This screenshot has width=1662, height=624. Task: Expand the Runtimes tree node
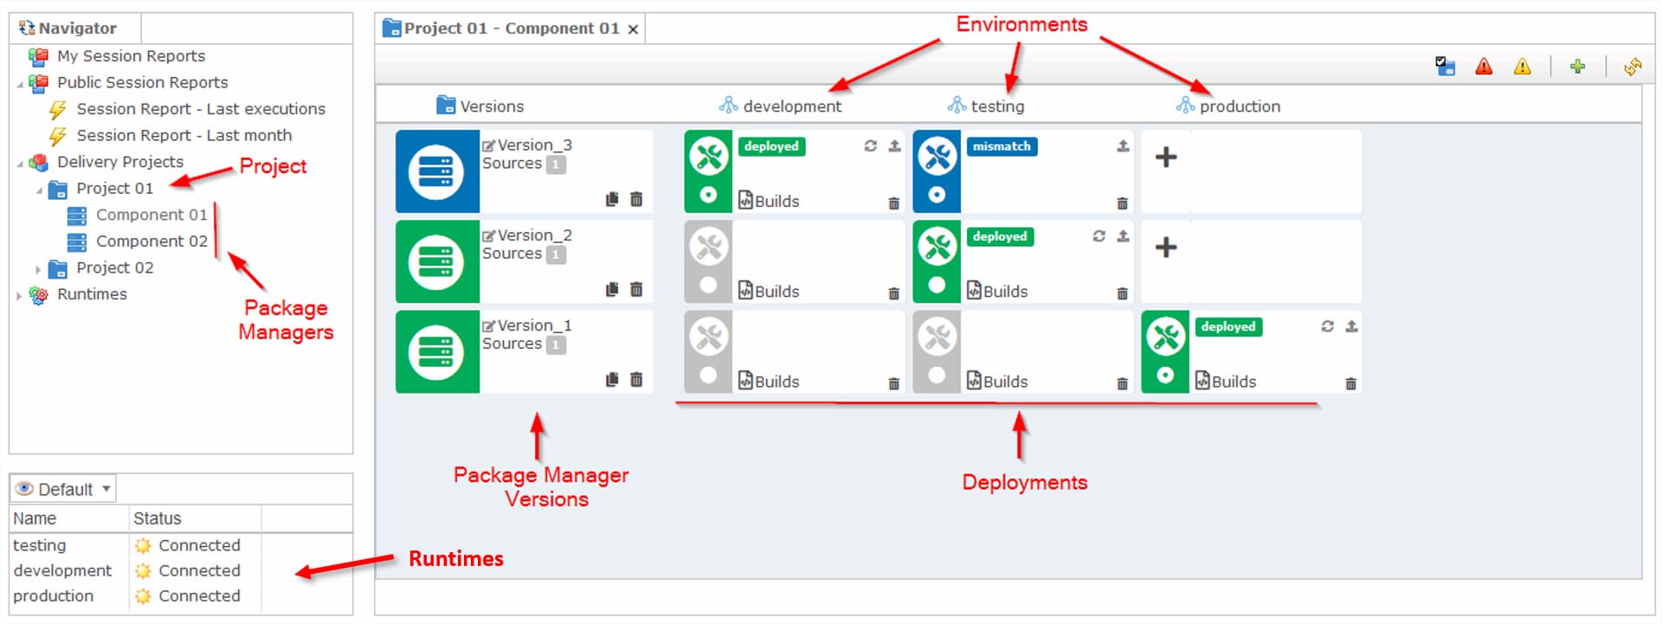(x=19, y=295)
